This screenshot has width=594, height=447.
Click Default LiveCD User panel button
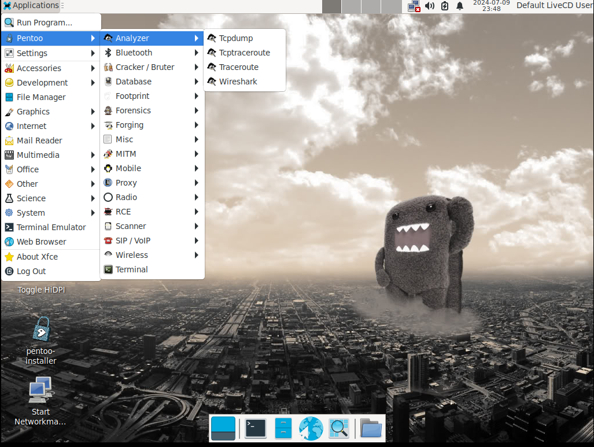pos(555,6)
